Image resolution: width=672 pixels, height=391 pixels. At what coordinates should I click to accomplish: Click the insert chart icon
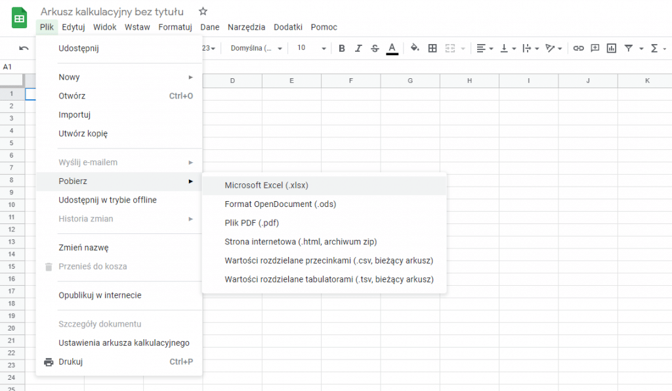(x=612, y=48)
